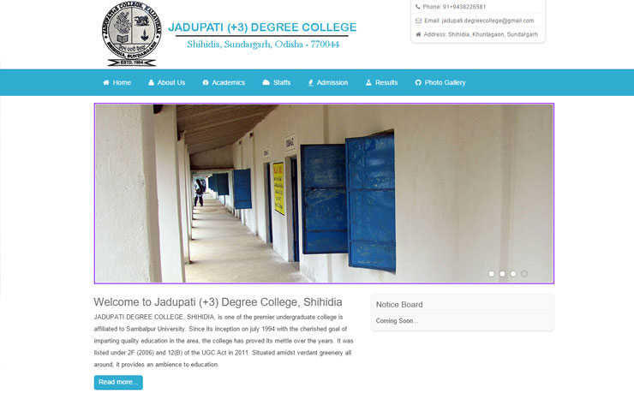Select the fourth slideshow dot
This screenshot has width=634, height=411.
click(524, 274)
